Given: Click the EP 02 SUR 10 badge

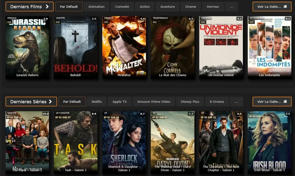Looking at the screenshot, I should [x=14, y=117].
